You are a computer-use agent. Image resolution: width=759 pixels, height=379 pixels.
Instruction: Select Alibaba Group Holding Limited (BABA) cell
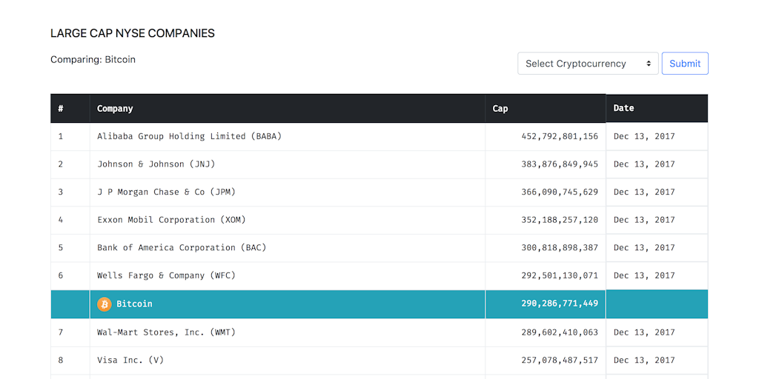(288, 136)
